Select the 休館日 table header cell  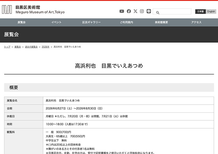click(24, 116)
